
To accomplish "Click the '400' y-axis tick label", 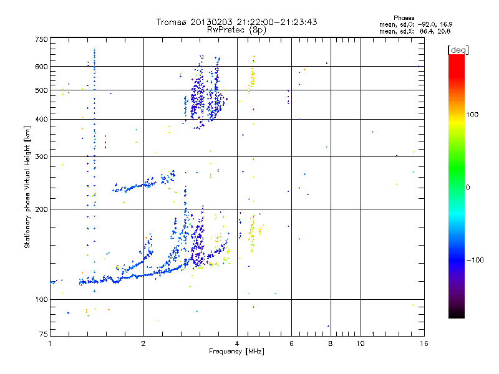I will (x=41, y=119).
